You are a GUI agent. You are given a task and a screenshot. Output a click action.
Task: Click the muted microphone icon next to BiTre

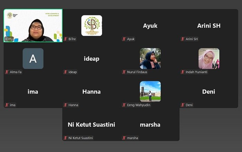click(x=65, y=39)
